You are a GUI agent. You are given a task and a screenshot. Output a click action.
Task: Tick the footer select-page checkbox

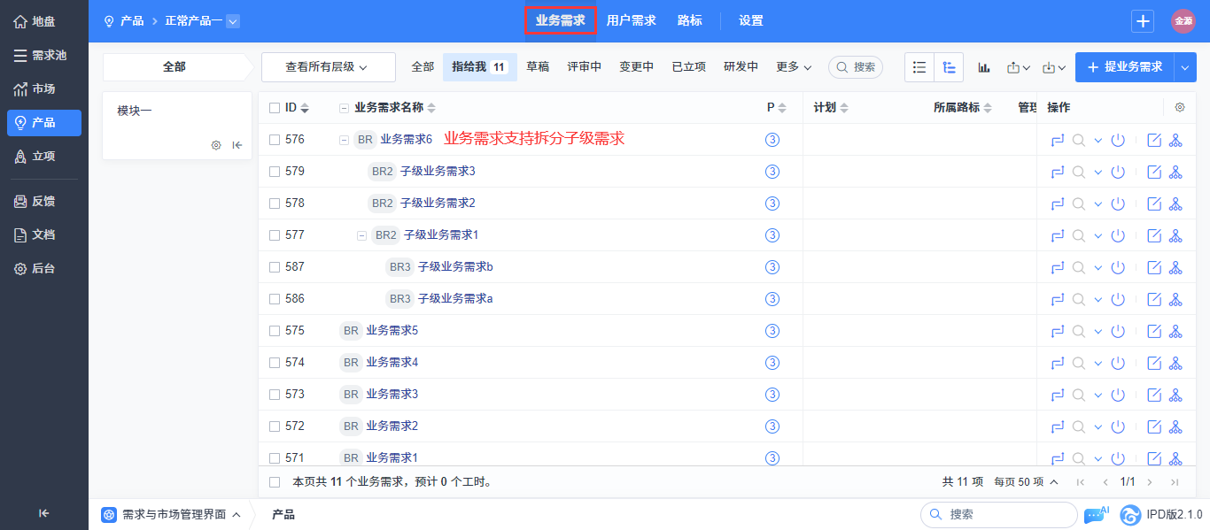coord(275,482)
